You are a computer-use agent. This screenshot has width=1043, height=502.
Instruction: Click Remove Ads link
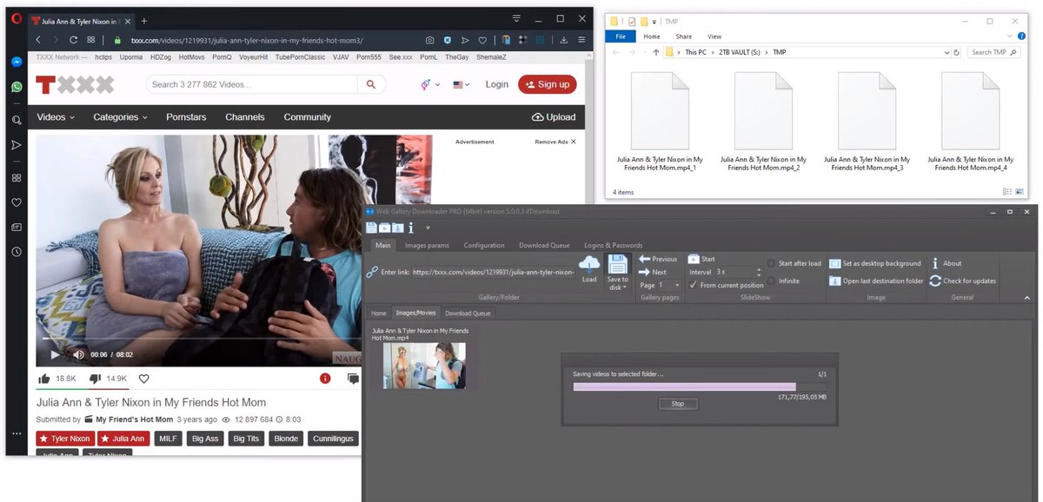click(555, 142)
